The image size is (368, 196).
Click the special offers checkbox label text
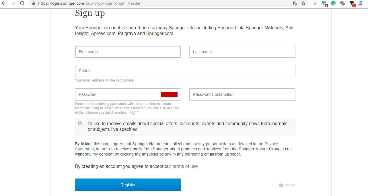coord(188,126)
